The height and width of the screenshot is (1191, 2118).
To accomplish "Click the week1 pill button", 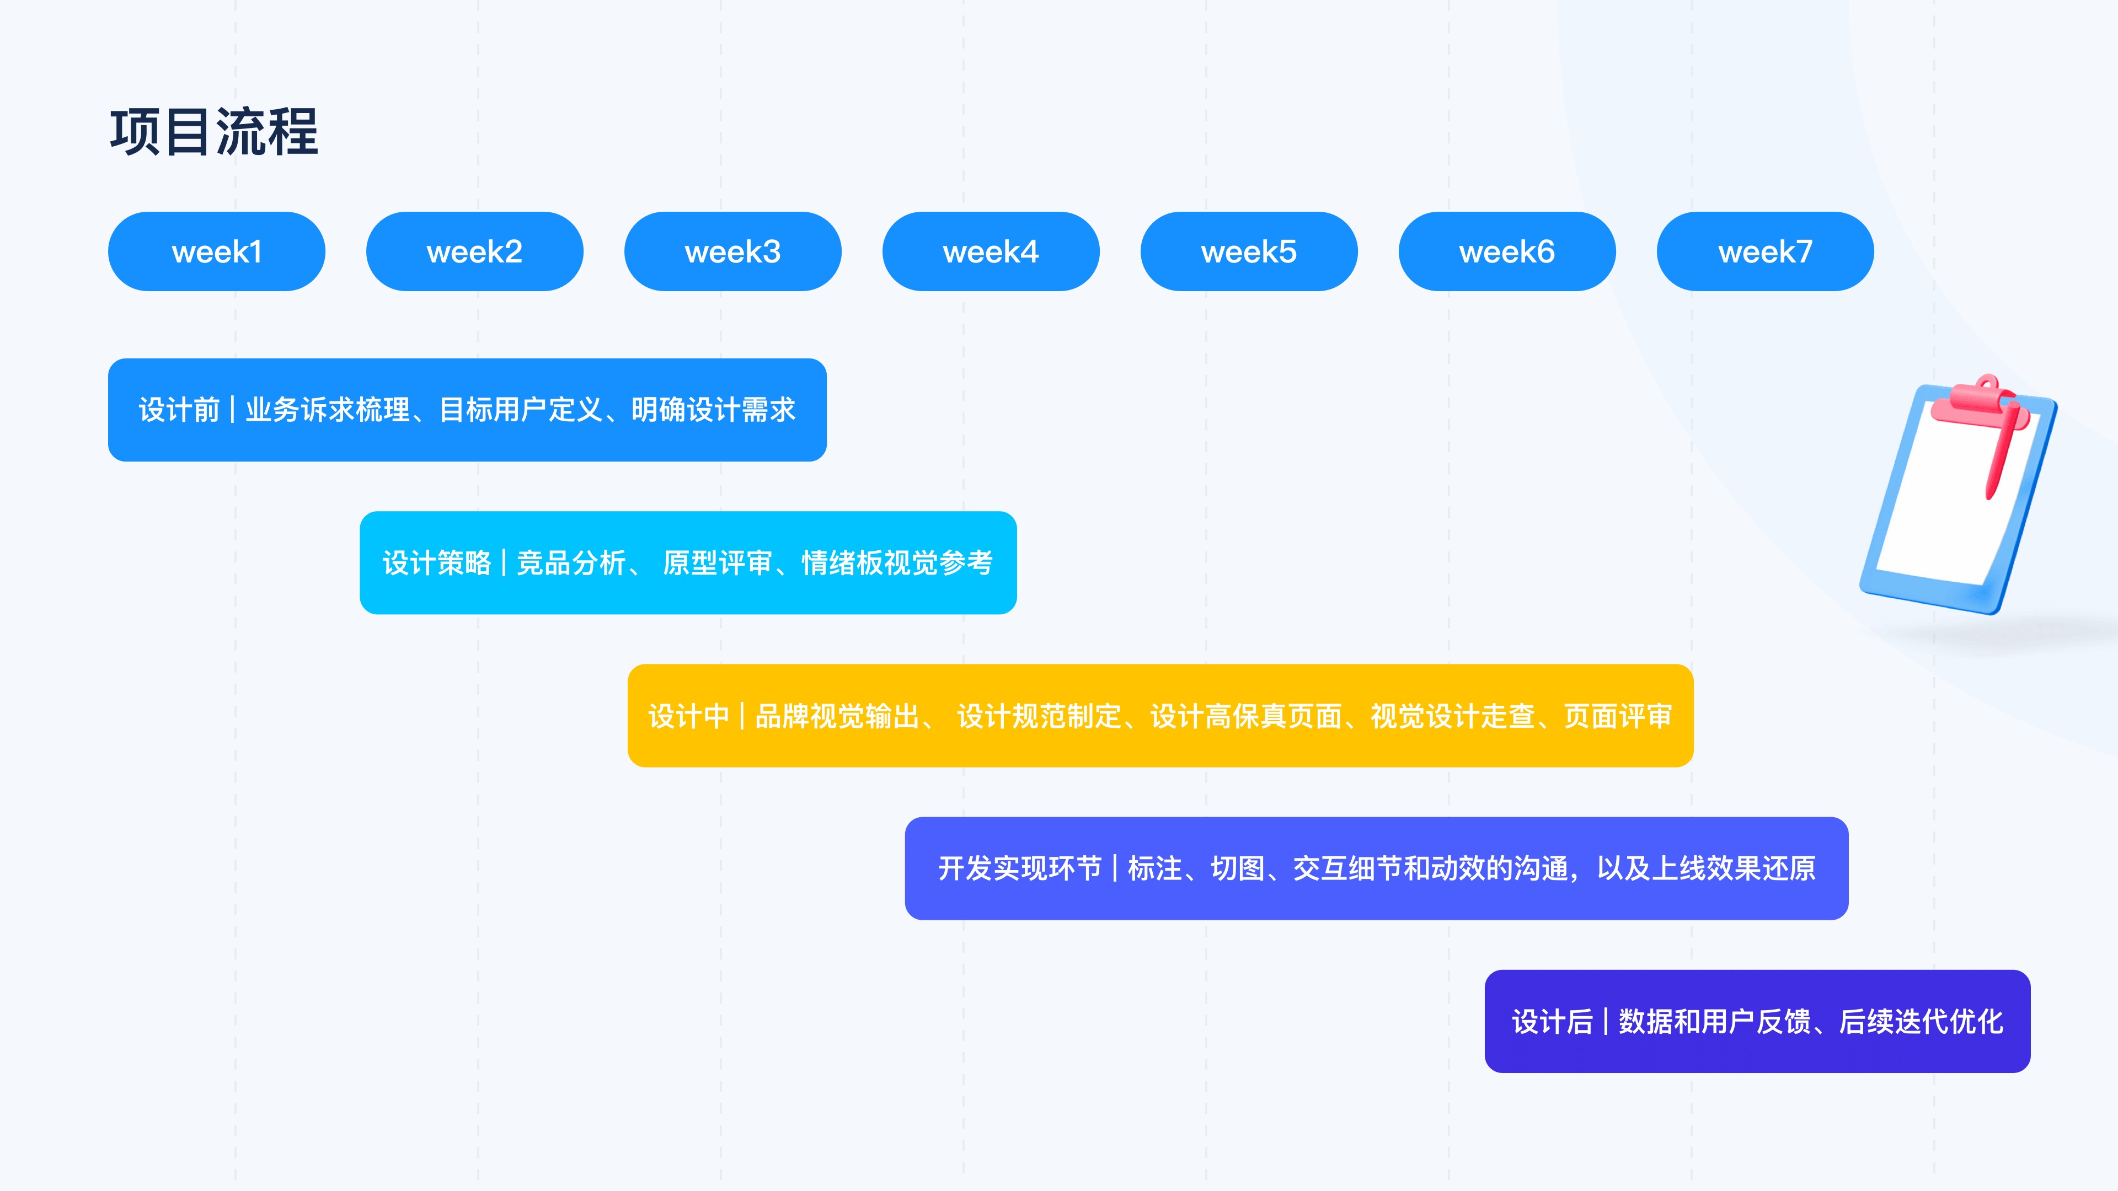I will [x=216, y=251].
